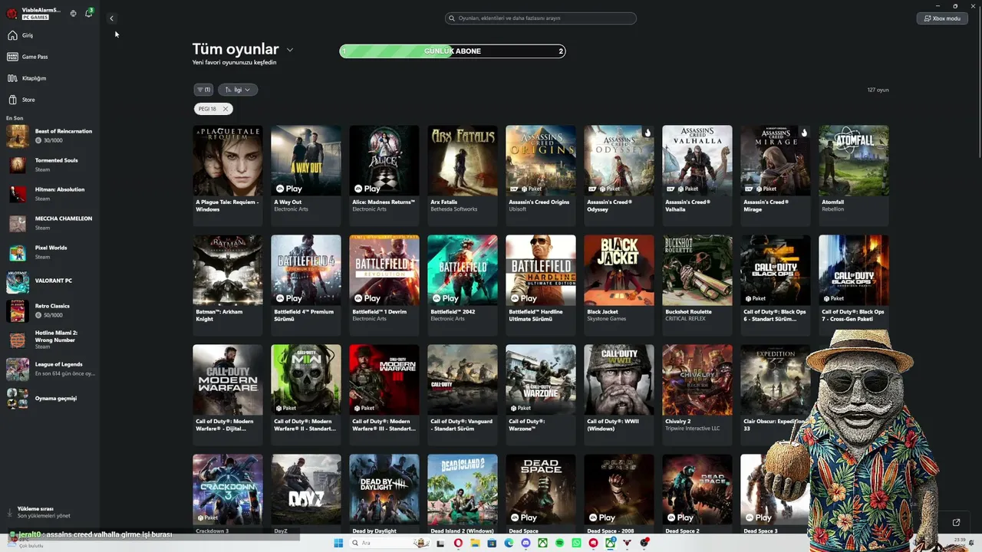Open the Atomfall game tile
The width and height of the screenshot is (982, 552).
(x=854, y=176)
